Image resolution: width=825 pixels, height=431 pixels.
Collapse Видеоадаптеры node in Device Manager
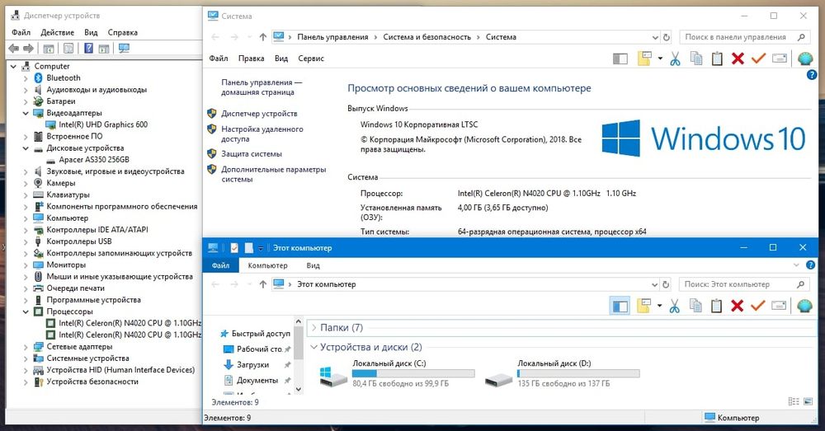click(x=26, y=113)
